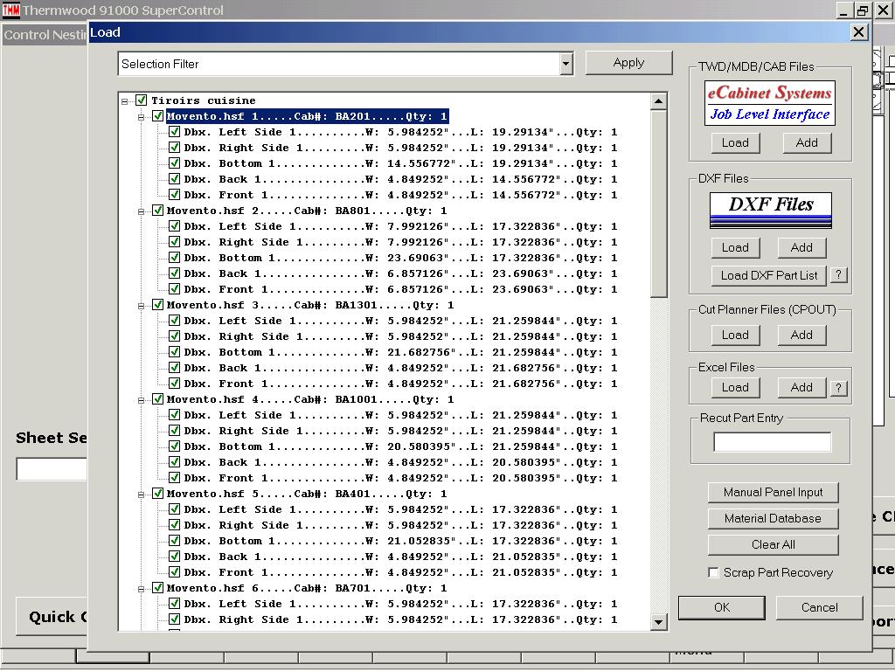Click the Thermwood icon in the title bar
This screenshot has width=895, height=671.
tap(10, 10)
